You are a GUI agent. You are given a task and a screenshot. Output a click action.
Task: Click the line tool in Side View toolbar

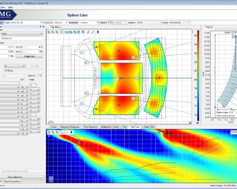67,132
